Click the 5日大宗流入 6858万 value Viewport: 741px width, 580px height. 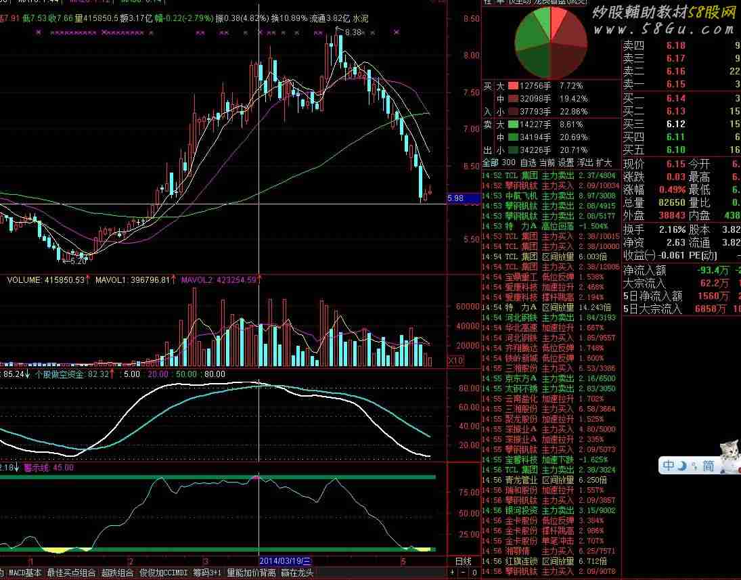click(711, 309)
